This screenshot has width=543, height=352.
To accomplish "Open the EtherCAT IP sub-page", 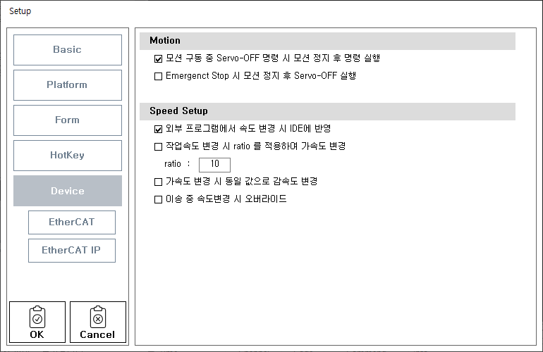I will 72,251.
